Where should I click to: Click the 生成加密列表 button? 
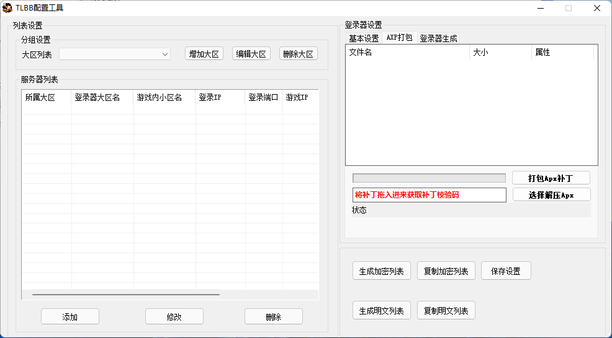pyautogui.click(x=381, y=271)
